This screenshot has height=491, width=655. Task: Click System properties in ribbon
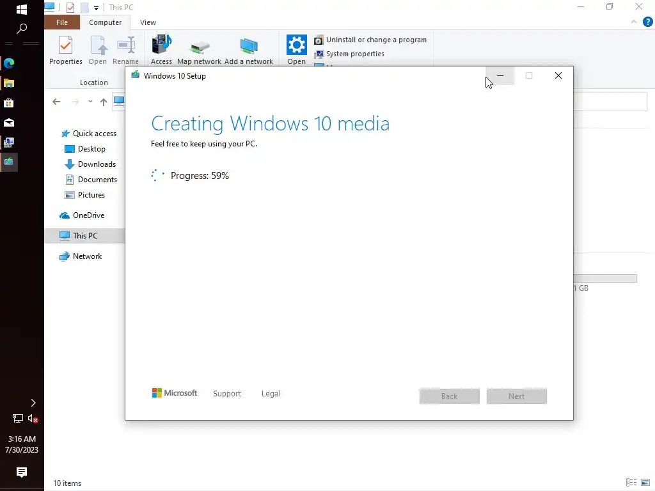click(x=349, y=54)
